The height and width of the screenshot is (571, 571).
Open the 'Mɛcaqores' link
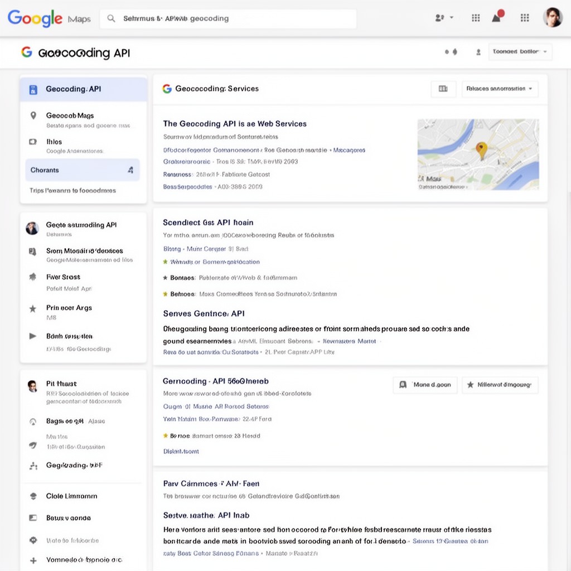349,150
